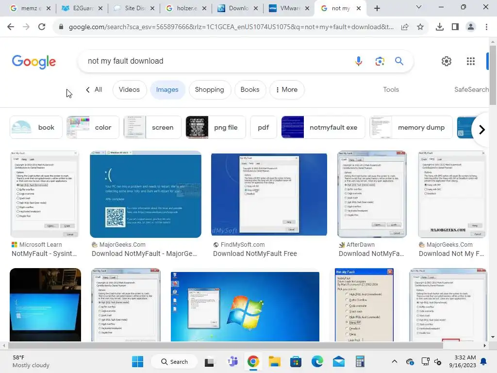The height and width of the screenshot is (373, 497).
Task: Toggle the Chrome side panel
Action: point(455,27)
